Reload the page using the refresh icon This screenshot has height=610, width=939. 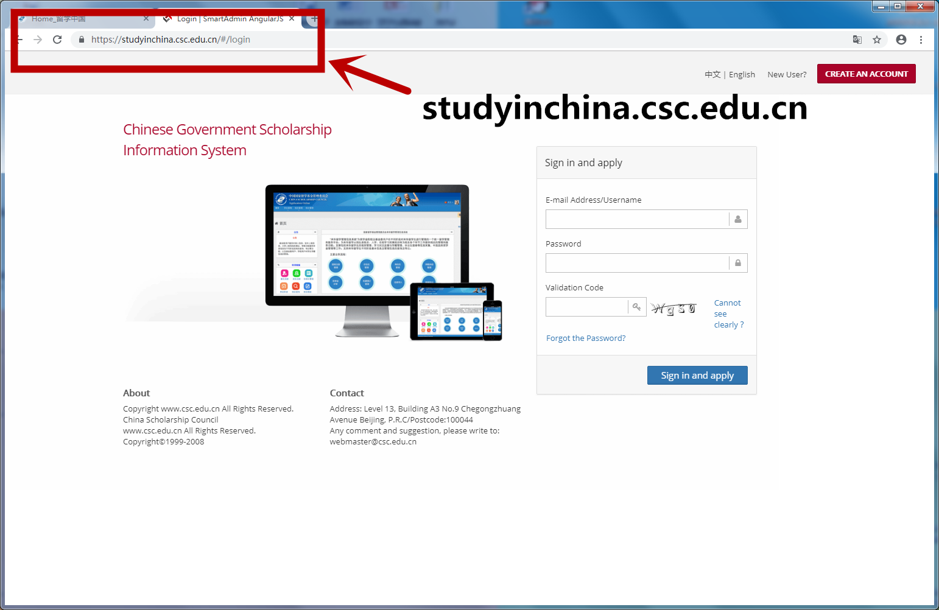(57, 40)
